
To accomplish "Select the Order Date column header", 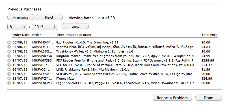I will [21, 35].
